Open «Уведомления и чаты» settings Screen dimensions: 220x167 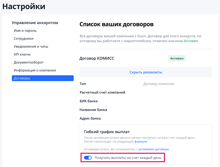pyautogui.click(x=31, y=47)
